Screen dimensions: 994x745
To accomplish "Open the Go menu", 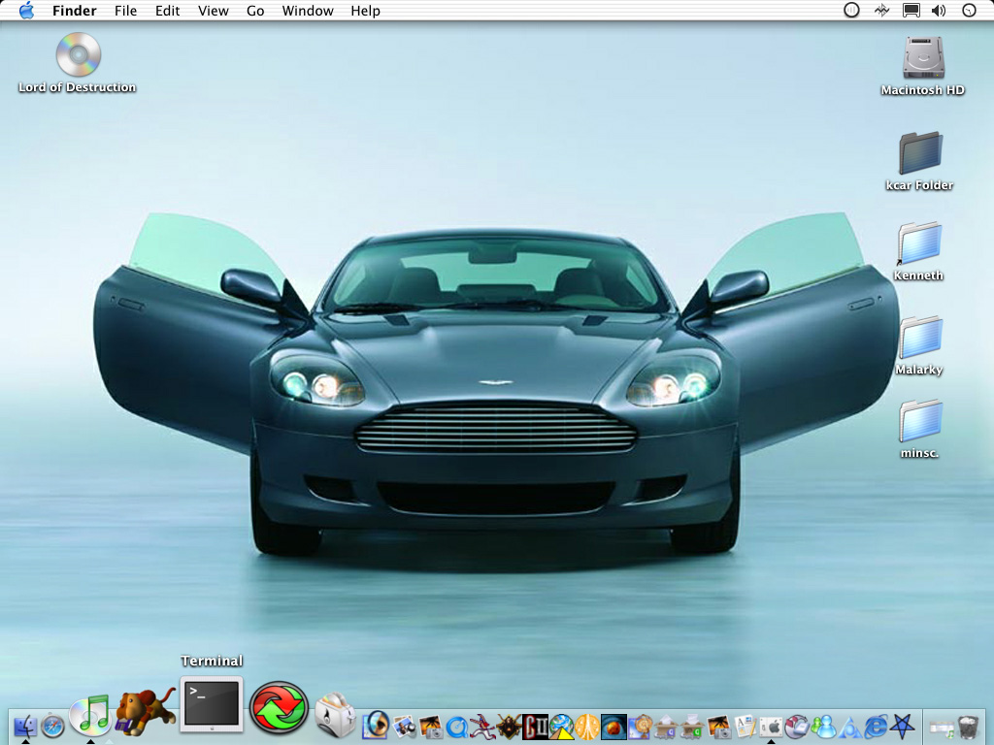I will click(255, 11).
